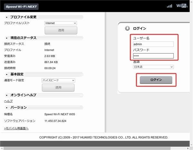Image resolution: width=193 pixels, height=150 pixels.
Task: Click the down arrow of the vertical scrollbar
Action: tap(191, 145)
